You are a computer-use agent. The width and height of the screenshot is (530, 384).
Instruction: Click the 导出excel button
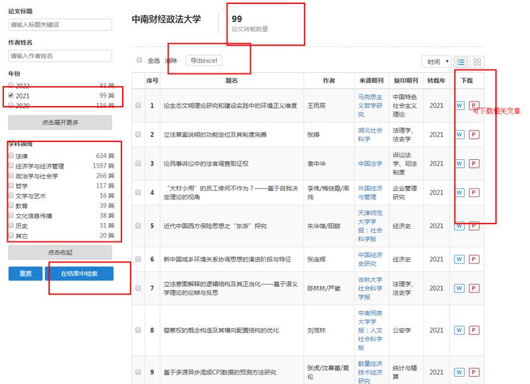(204, 60)
